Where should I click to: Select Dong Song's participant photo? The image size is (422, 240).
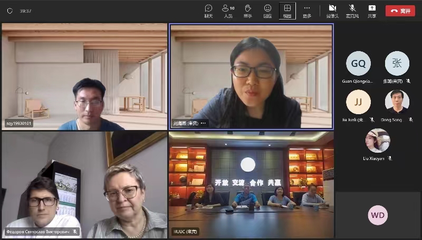(397, 102)
